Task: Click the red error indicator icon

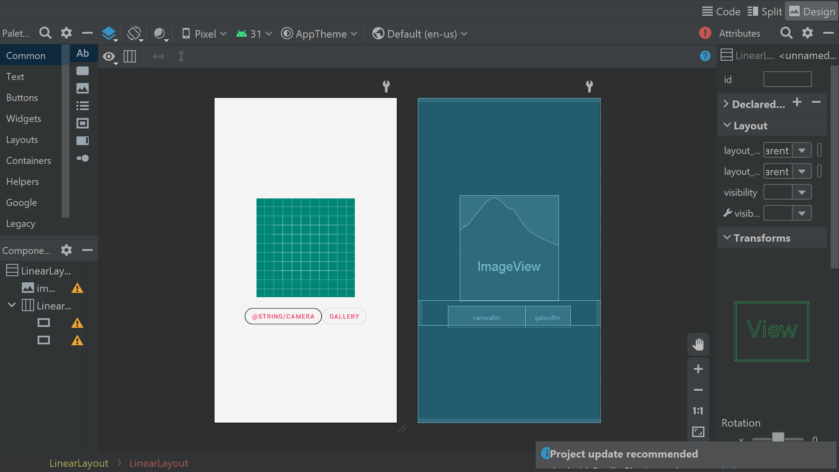Action: (x=705, y=33)
